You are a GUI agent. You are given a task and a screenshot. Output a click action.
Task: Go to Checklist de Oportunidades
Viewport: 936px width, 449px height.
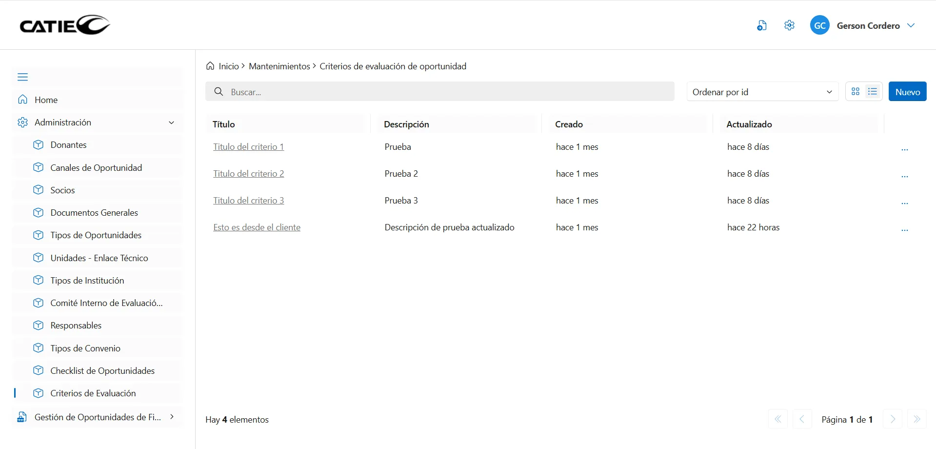coord(102,371)
